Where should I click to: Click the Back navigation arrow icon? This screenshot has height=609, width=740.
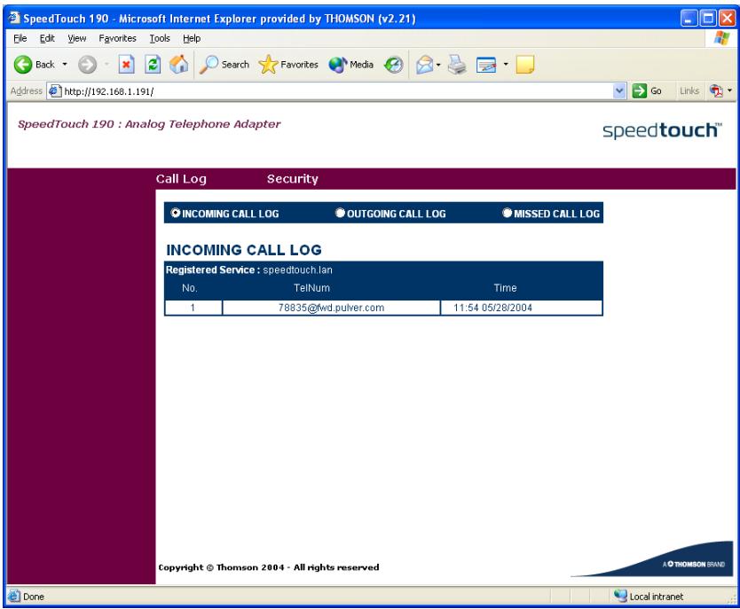tap(23, 65)
